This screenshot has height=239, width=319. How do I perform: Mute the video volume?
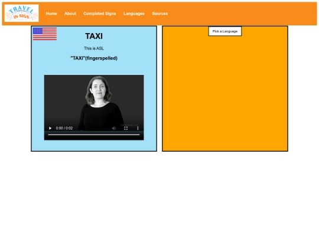114,128
